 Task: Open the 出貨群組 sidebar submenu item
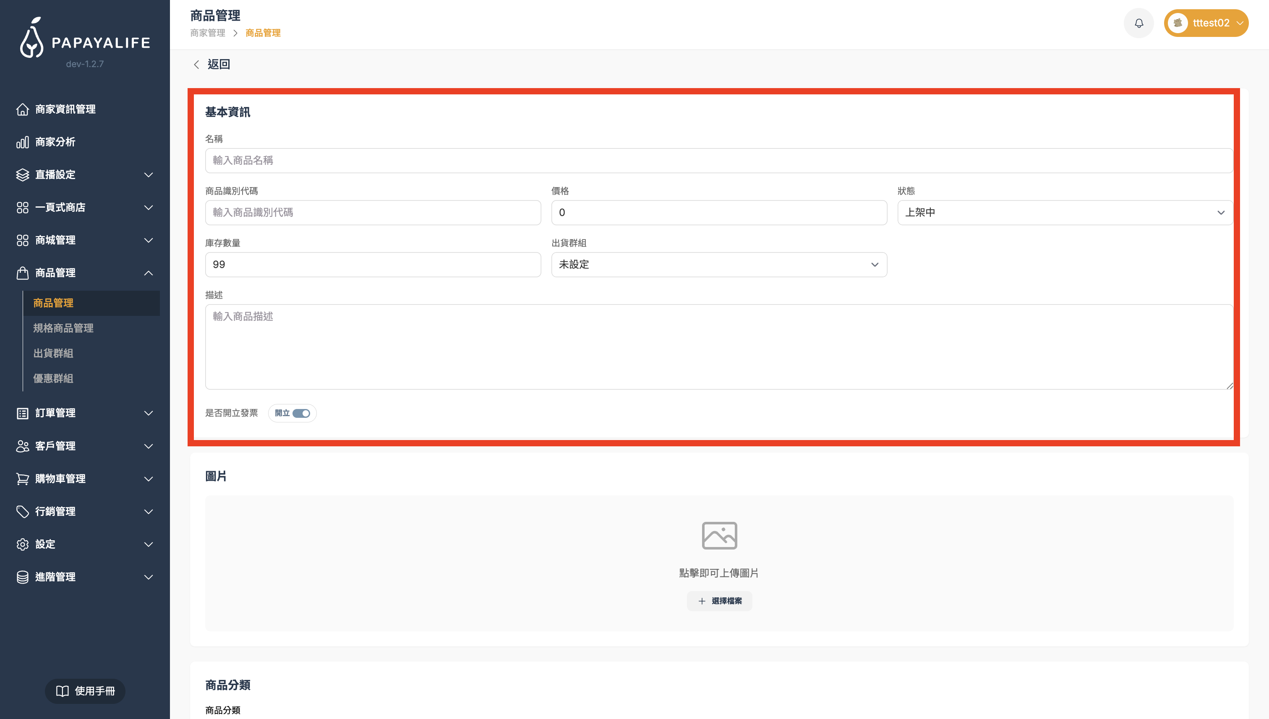click(53, 353)
